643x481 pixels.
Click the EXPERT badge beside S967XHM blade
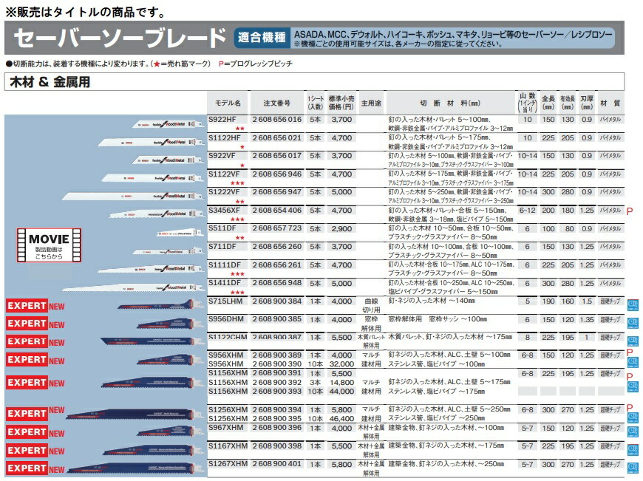click(x=27, y=432)
